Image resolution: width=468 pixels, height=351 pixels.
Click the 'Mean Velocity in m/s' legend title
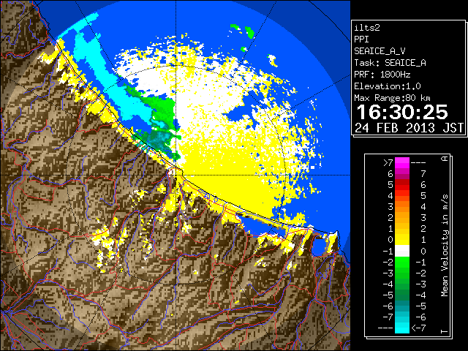click(445, 245)
